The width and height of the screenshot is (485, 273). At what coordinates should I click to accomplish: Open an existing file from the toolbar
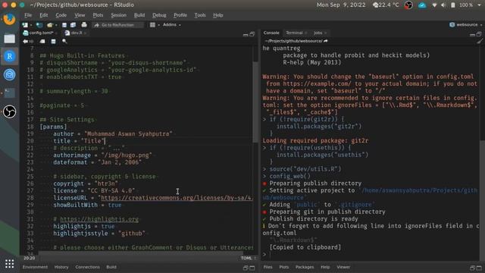[49, 25]
